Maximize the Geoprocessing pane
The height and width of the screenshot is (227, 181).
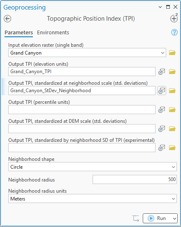click(x=168, y=7)
